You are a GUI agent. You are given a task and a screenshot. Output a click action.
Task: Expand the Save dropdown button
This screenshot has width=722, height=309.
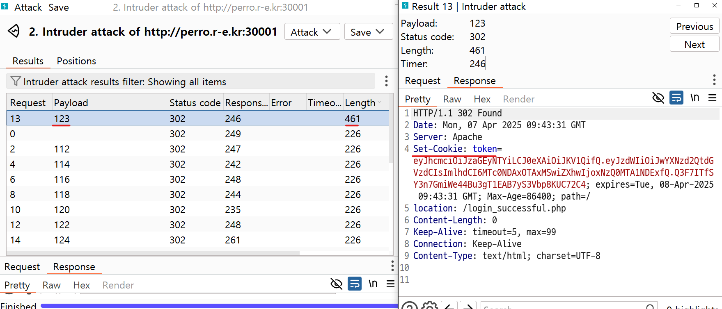[x=368, y=32]
